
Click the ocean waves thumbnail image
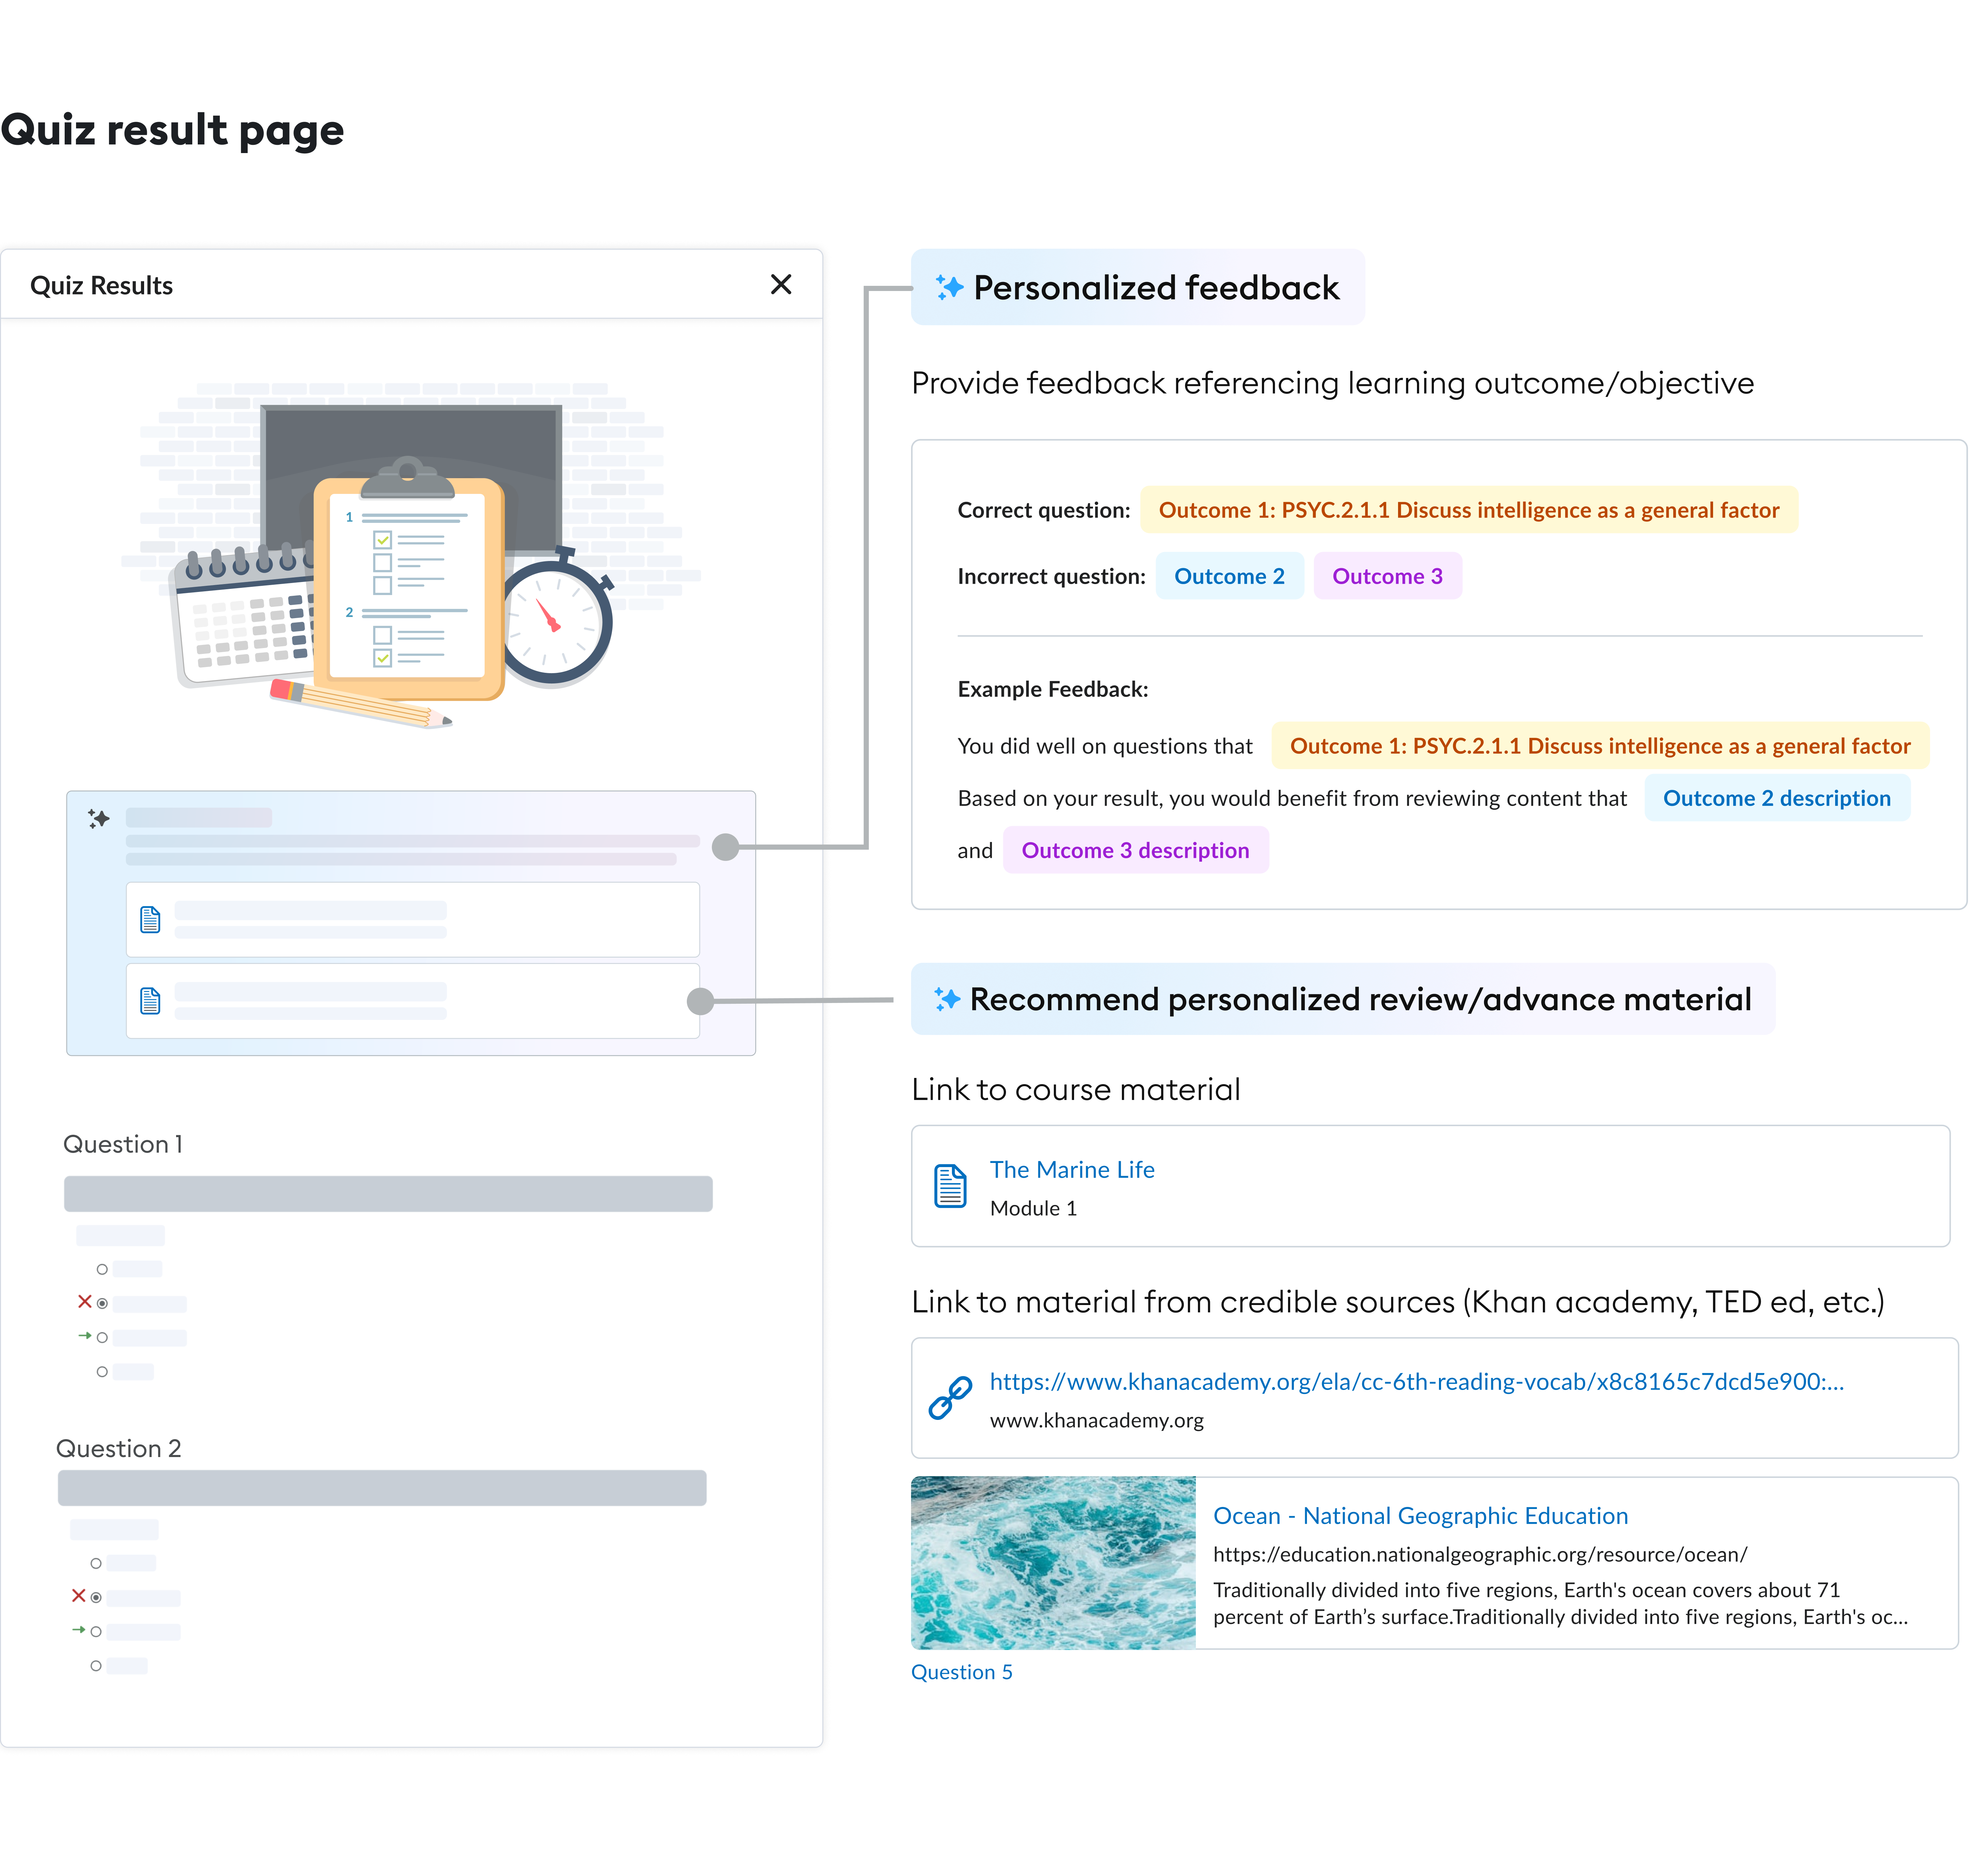coord(1053,1563)
